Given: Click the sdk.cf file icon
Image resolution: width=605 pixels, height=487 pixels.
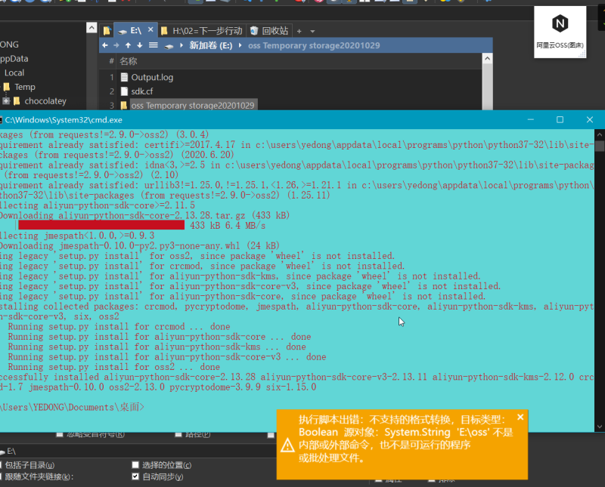Looking at the screenshot, I should click(x=124, y=91).
